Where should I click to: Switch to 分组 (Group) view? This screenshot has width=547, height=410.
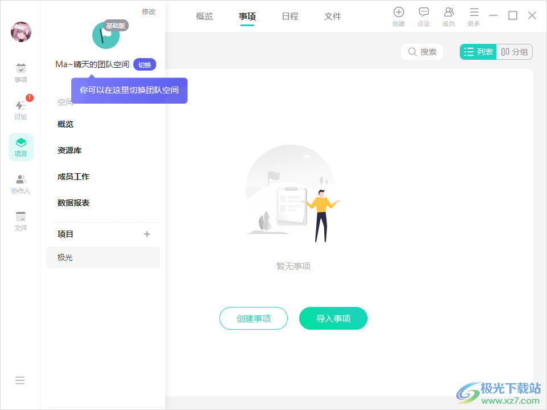coord(515,51)
